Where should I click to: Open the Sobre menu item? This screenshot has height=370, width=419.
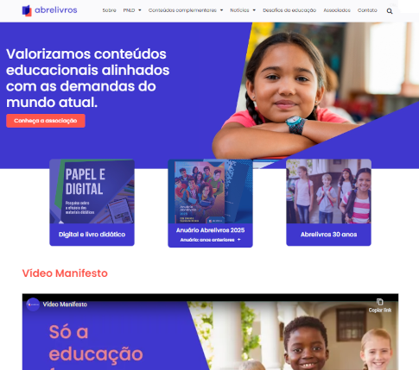coord(109,10)
